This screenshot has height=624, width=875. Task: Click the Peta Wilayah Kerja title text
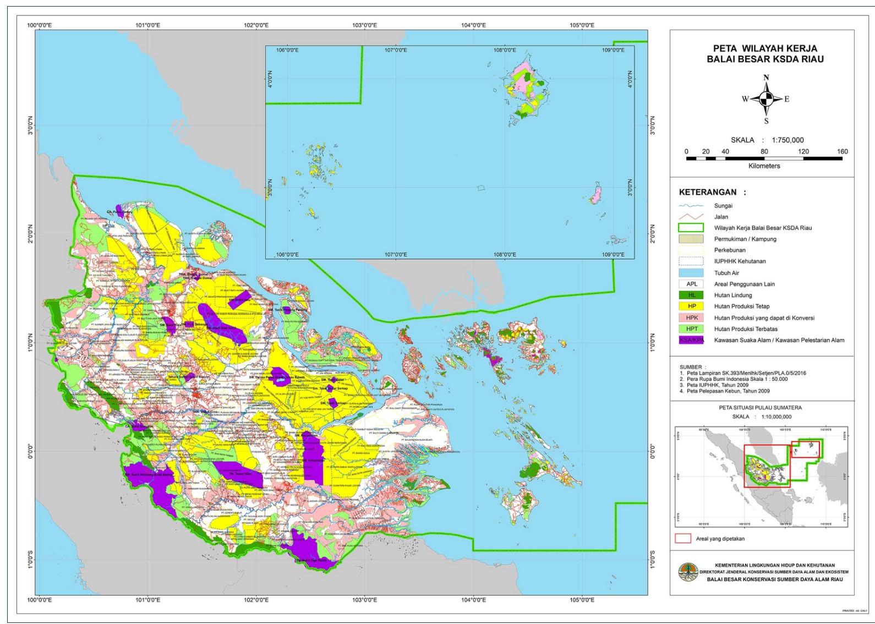pos(765,54)
